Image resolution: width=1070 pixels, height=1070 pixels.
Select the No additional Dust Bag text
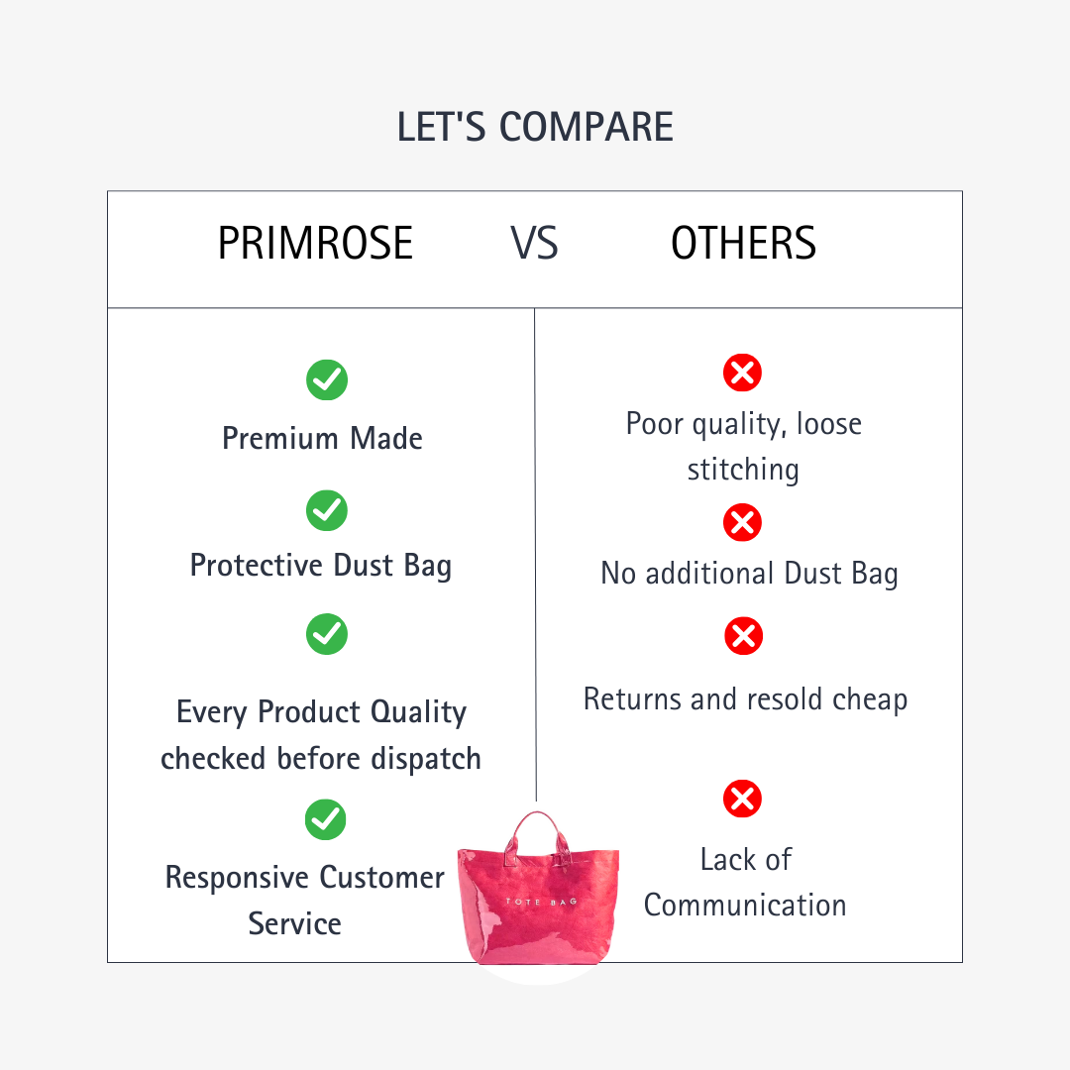click(749, 573)
